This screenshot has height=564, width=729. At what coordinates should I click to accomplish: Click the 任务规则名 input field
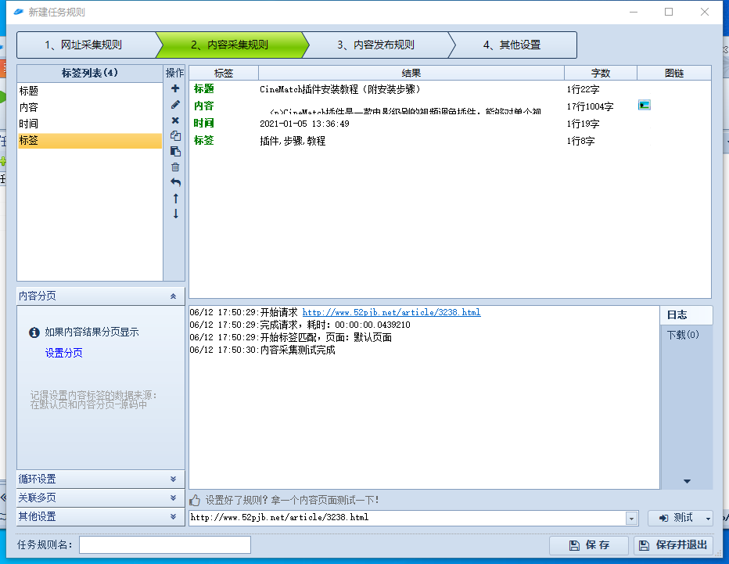tap(164, 544)
